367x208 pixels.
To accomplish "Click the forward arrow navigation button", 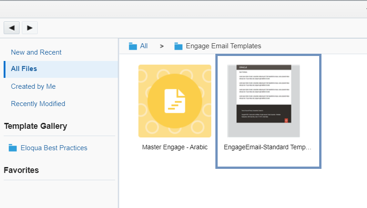I will pos(30,28).
